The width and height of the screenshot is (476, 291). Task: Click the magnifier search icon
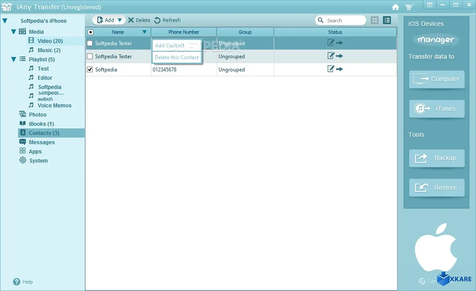[x=321, y=20]
